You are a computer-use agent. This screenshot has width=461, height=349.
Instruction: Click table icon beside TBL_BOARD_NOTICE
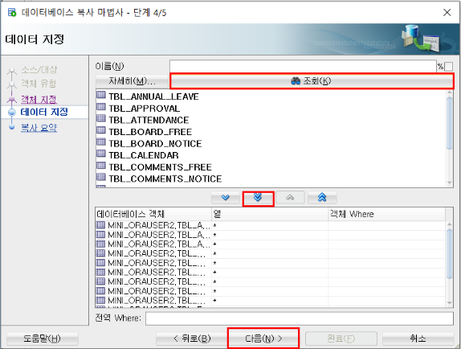[x=101, y=142]
